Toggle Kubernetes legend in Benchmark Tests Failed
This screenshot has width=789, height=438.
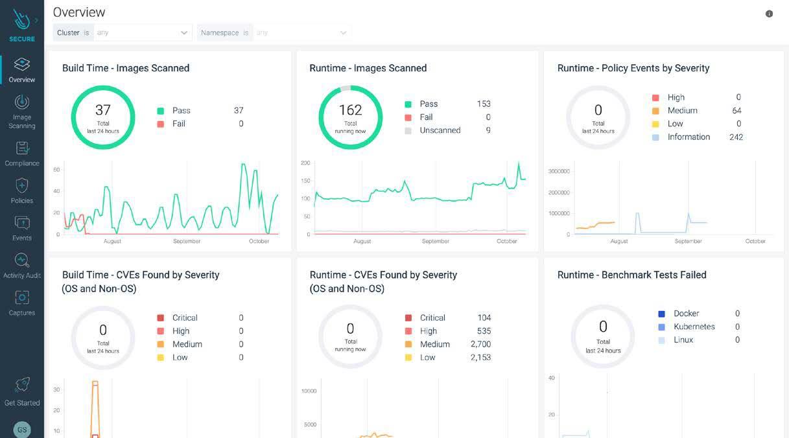[694, 327]
